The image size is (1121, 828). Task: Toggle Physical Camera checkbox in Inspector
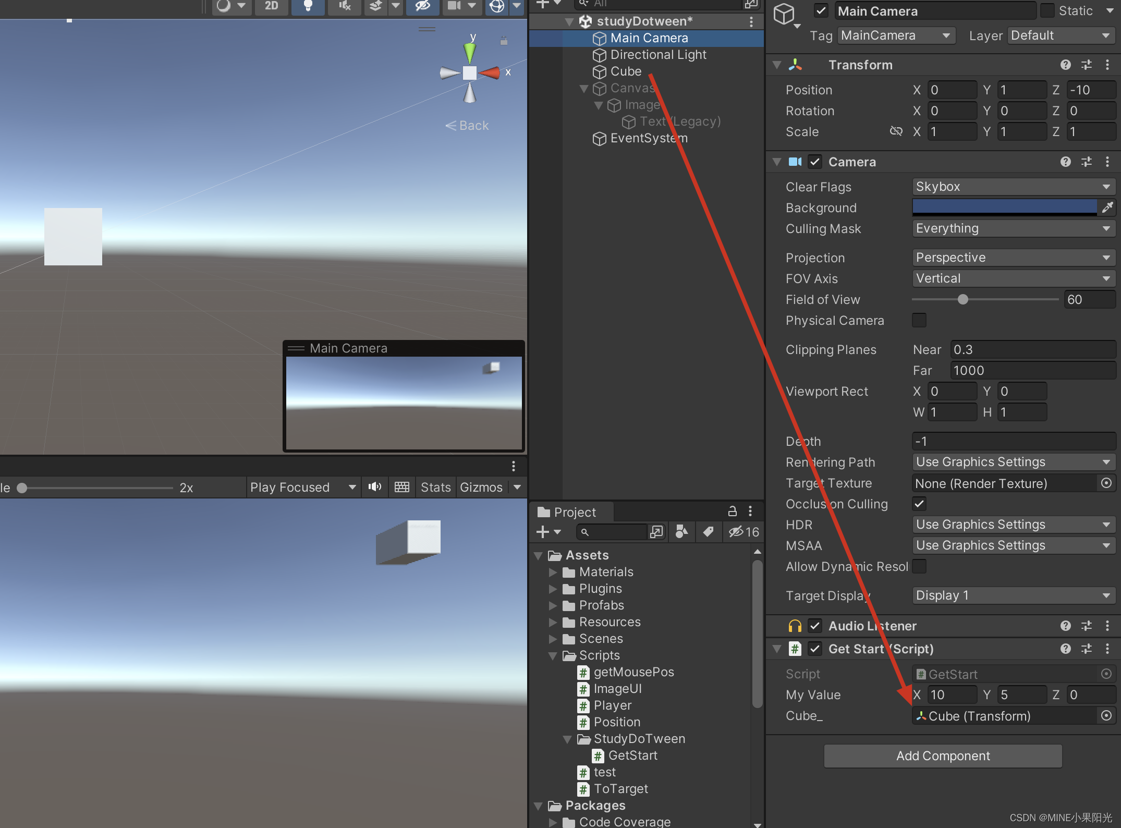tap(919, 320)
